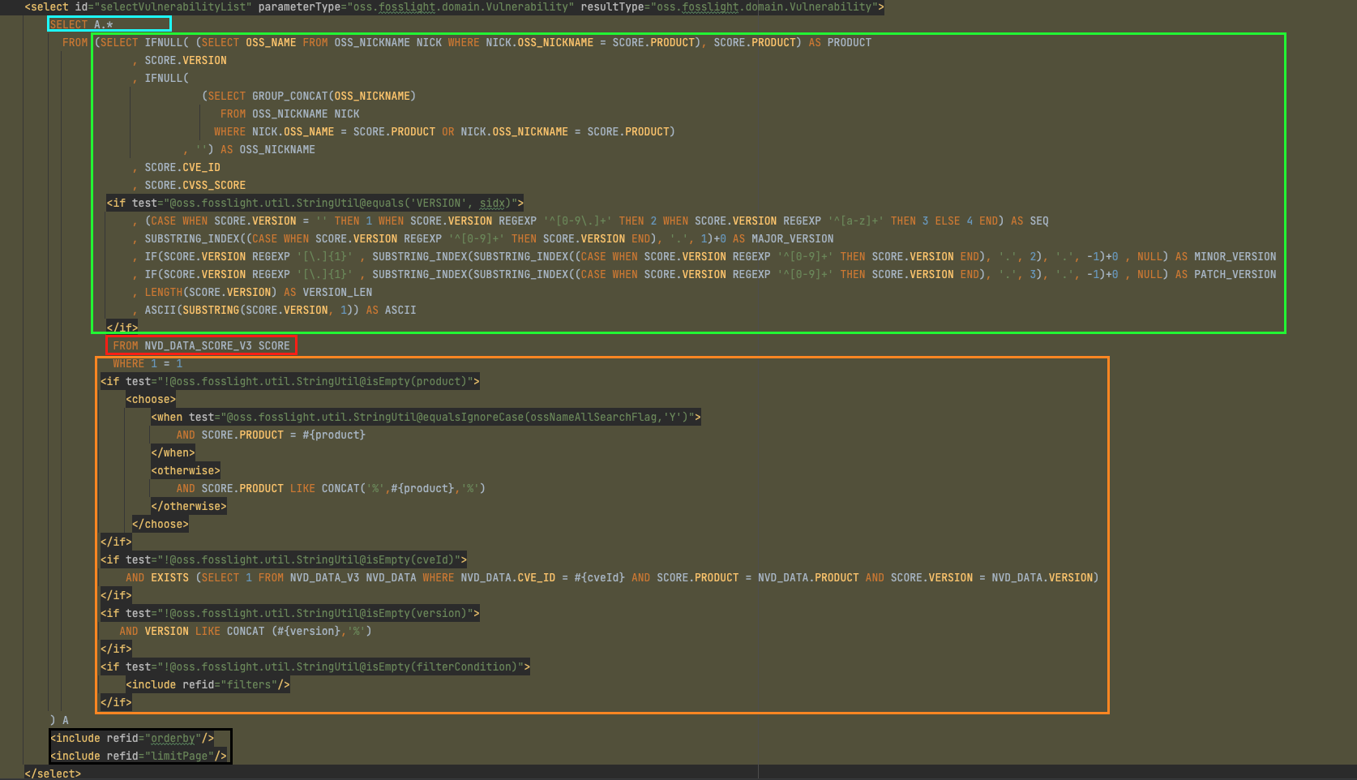
Task: Click "AND VERSION LIKE CONCAT (#{version},'%')" line
Action: [246, 631]
